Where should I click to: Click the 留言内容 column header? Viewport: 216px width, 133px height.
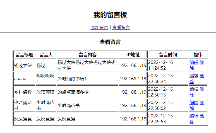coord(88,54)
